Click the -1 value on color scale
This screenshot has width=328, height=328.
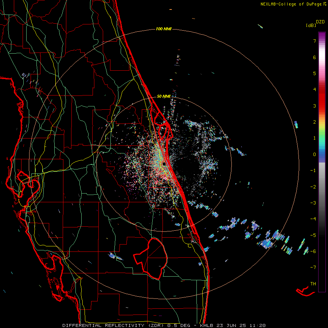click(x=313, y=171)
